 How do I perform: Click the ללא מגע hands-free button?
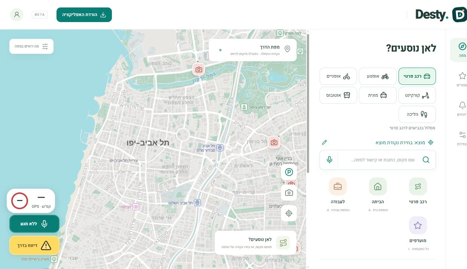[34, 224]
